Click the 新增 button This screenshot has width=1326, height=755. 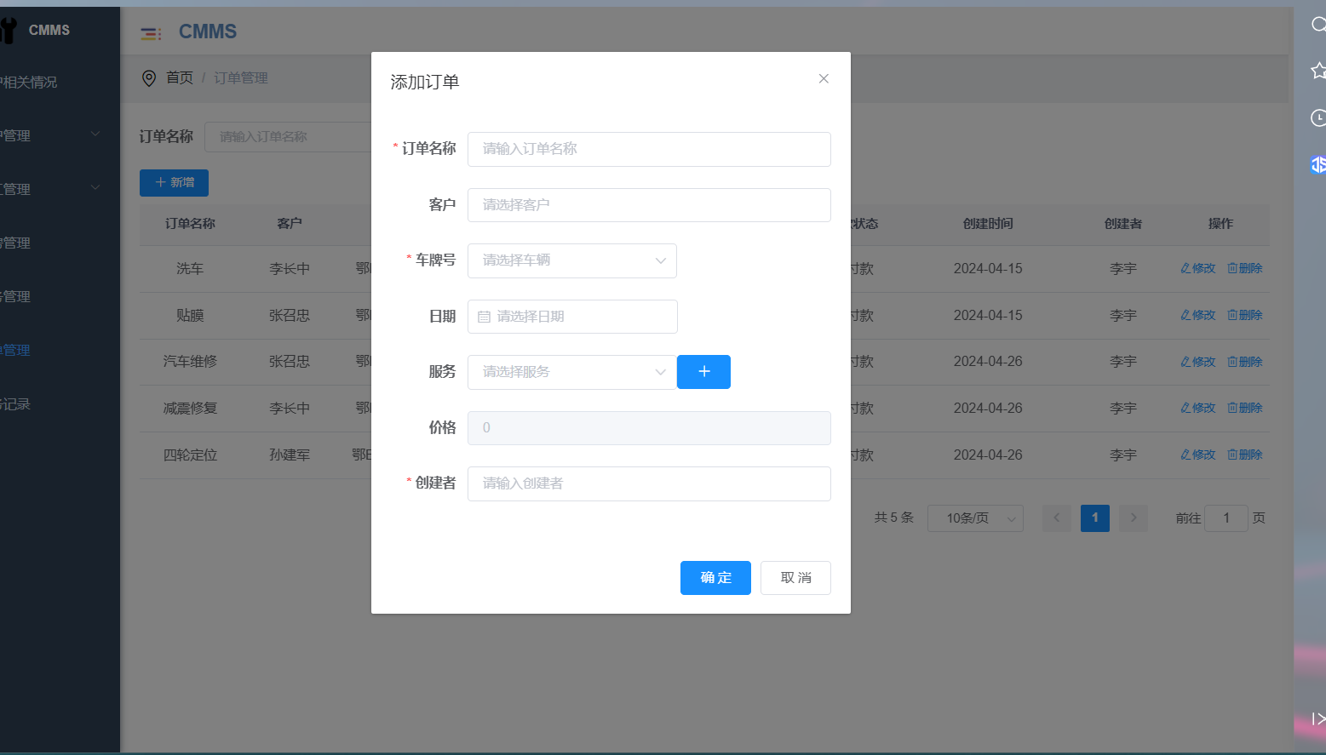pyautogui.click(x=174, y=182)
